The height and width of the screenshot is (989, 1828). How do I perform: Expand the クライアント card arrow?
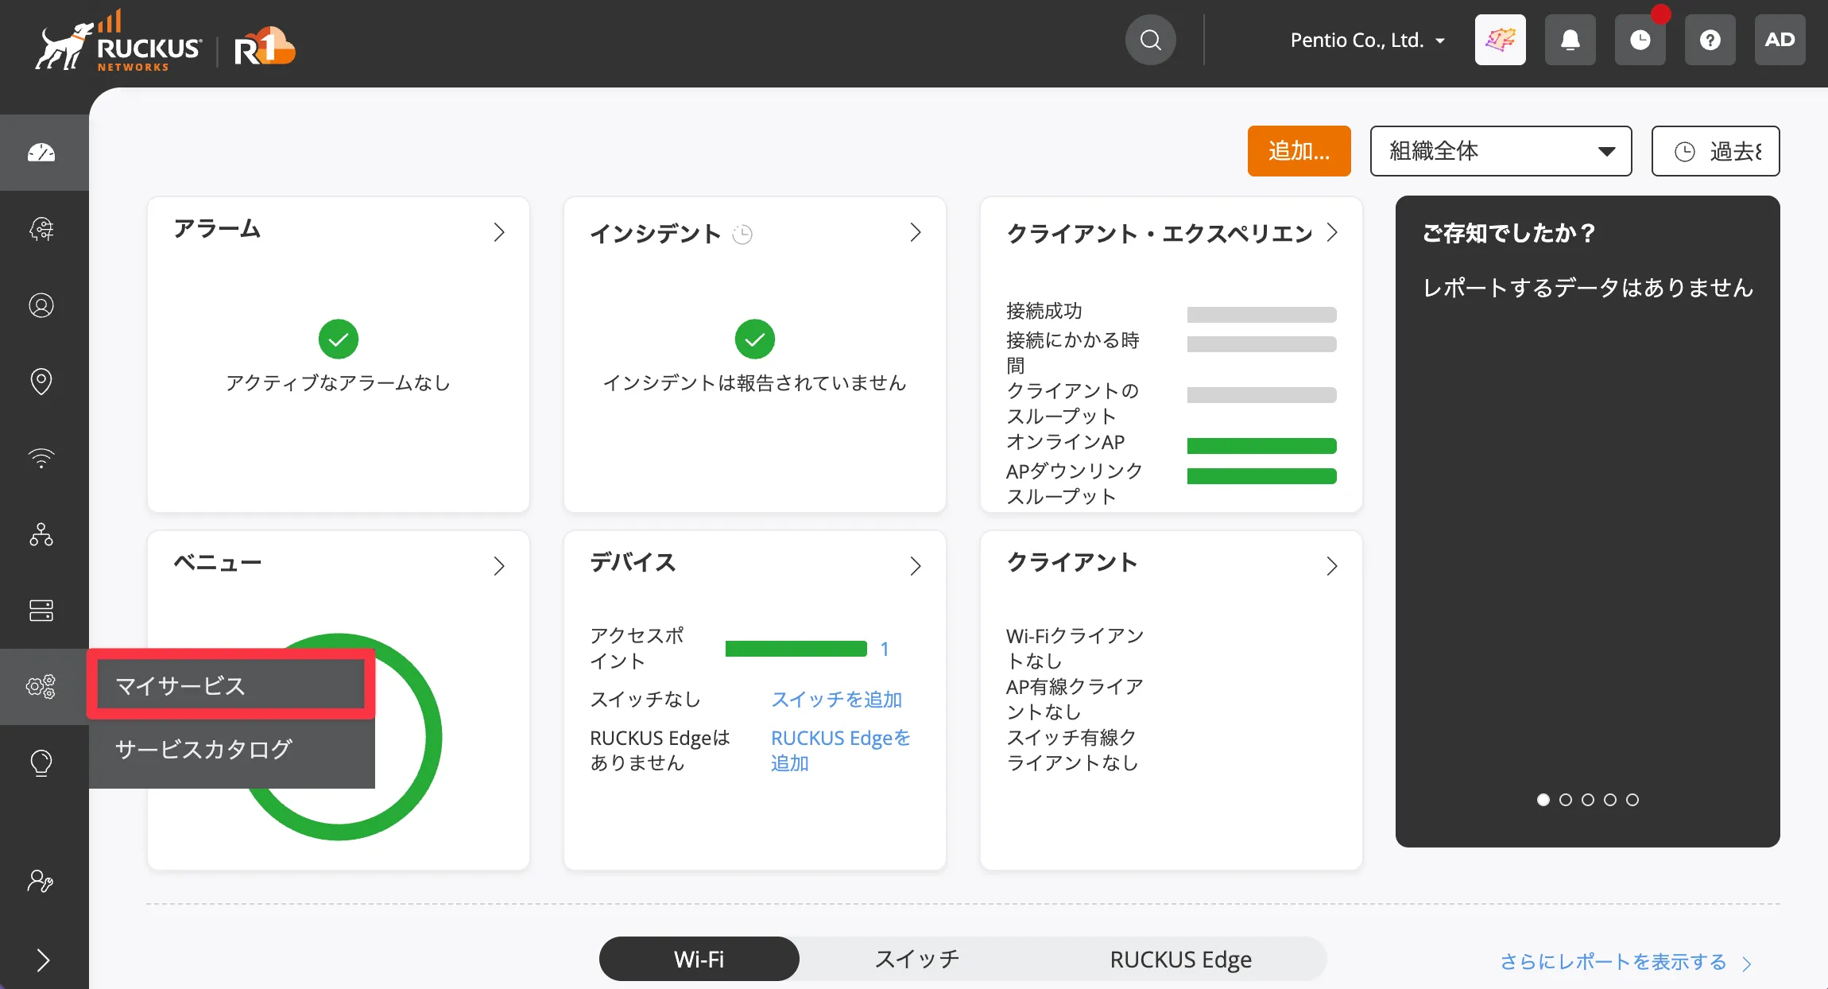[x=1332, y=566]
